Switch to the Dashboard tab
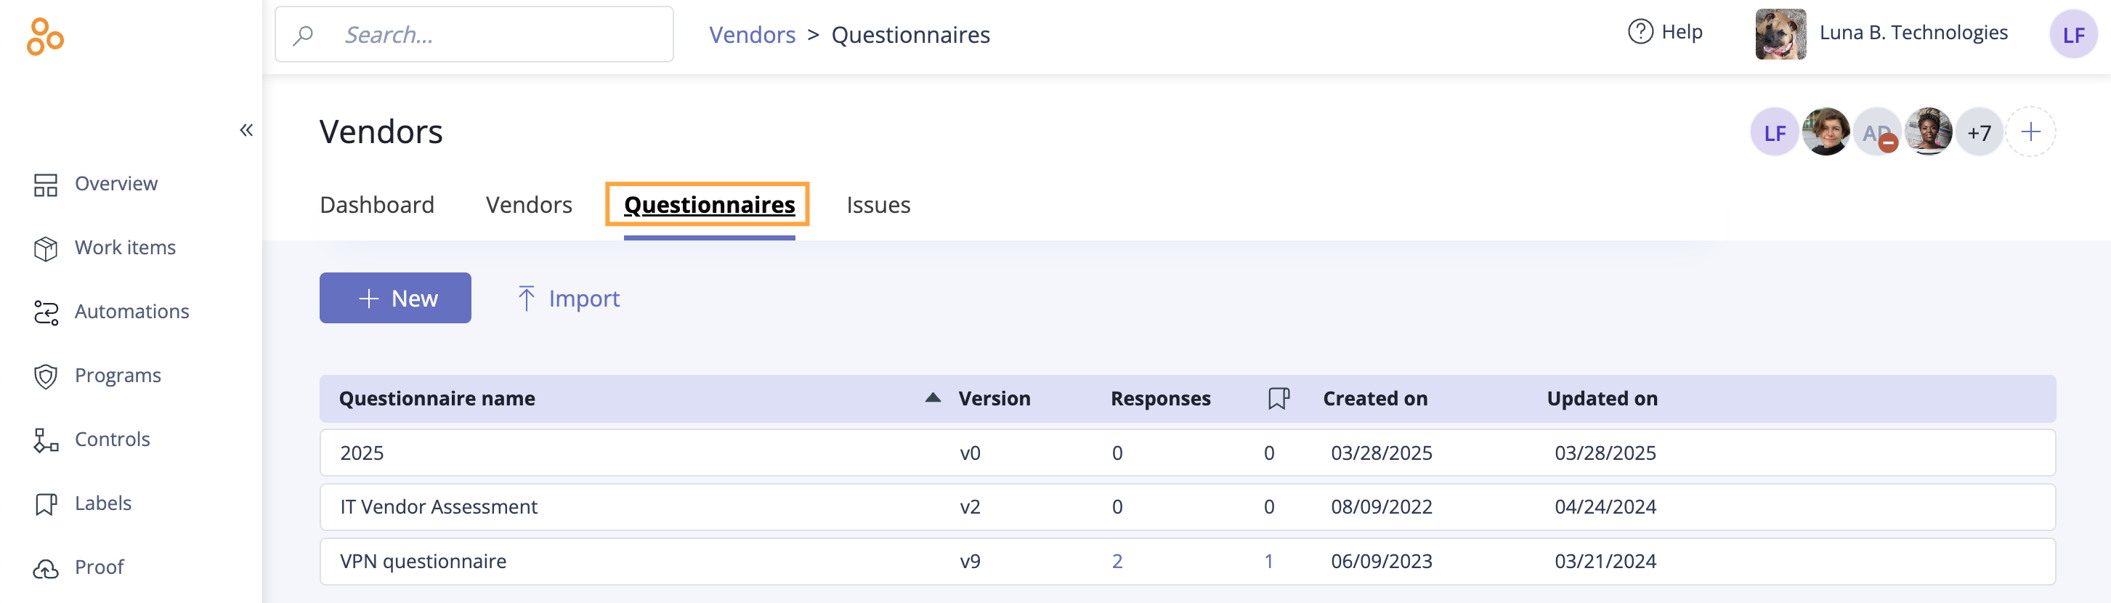Screen dimensions: 2111x603 (x=377, y=204)
